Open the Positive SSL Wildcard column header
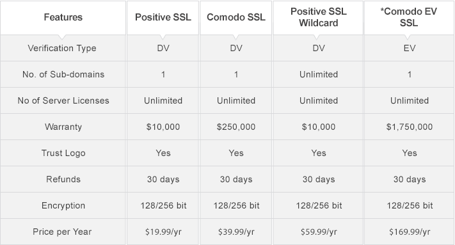This screenshot has height=245, width=455. [x=319, y=17]
